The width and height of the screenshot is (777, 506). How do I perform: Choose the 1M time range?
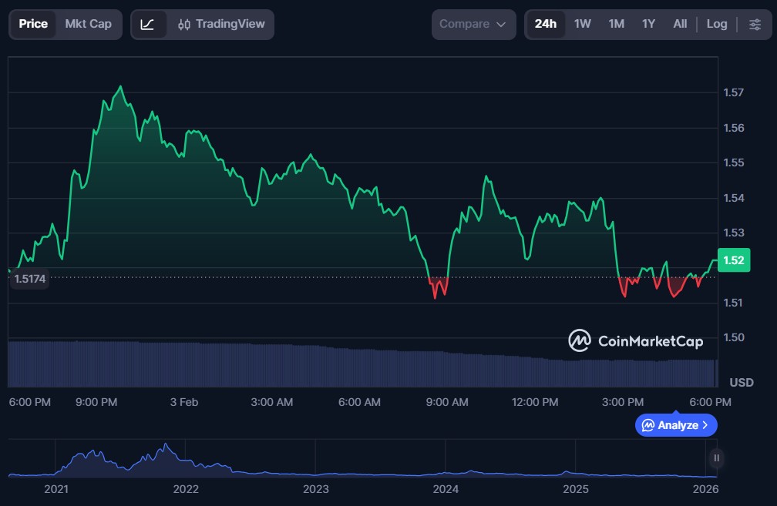(616, 25)
